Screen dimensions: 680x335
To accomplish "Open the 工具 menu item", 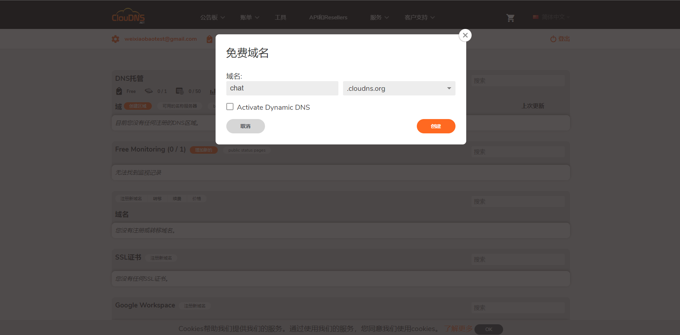I will [x=280, y=18].
